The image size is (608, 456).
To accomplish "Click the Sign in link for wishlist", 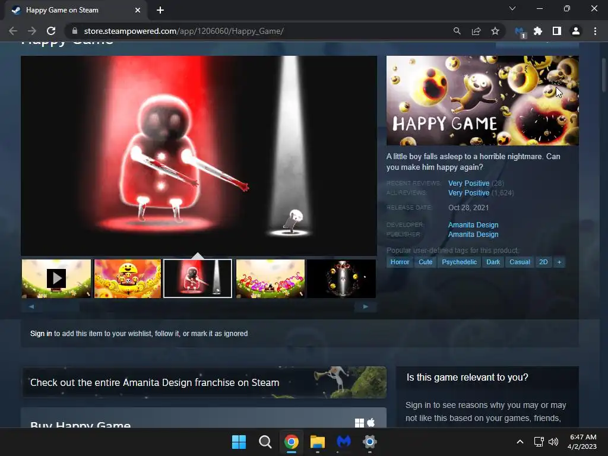I will click(x=41, y=334).
